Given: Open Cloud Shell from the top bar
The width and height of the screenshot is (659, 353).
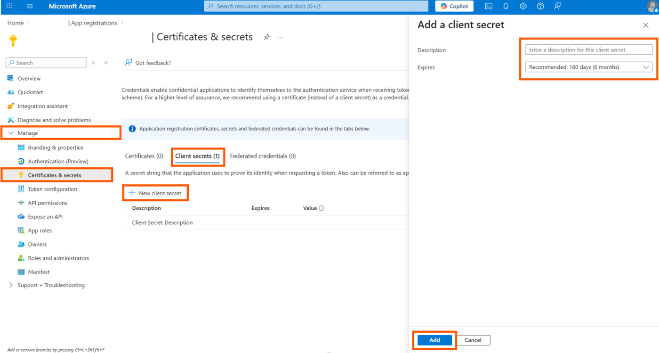Looking at the screenshot, I should click(x=489, y=6).
